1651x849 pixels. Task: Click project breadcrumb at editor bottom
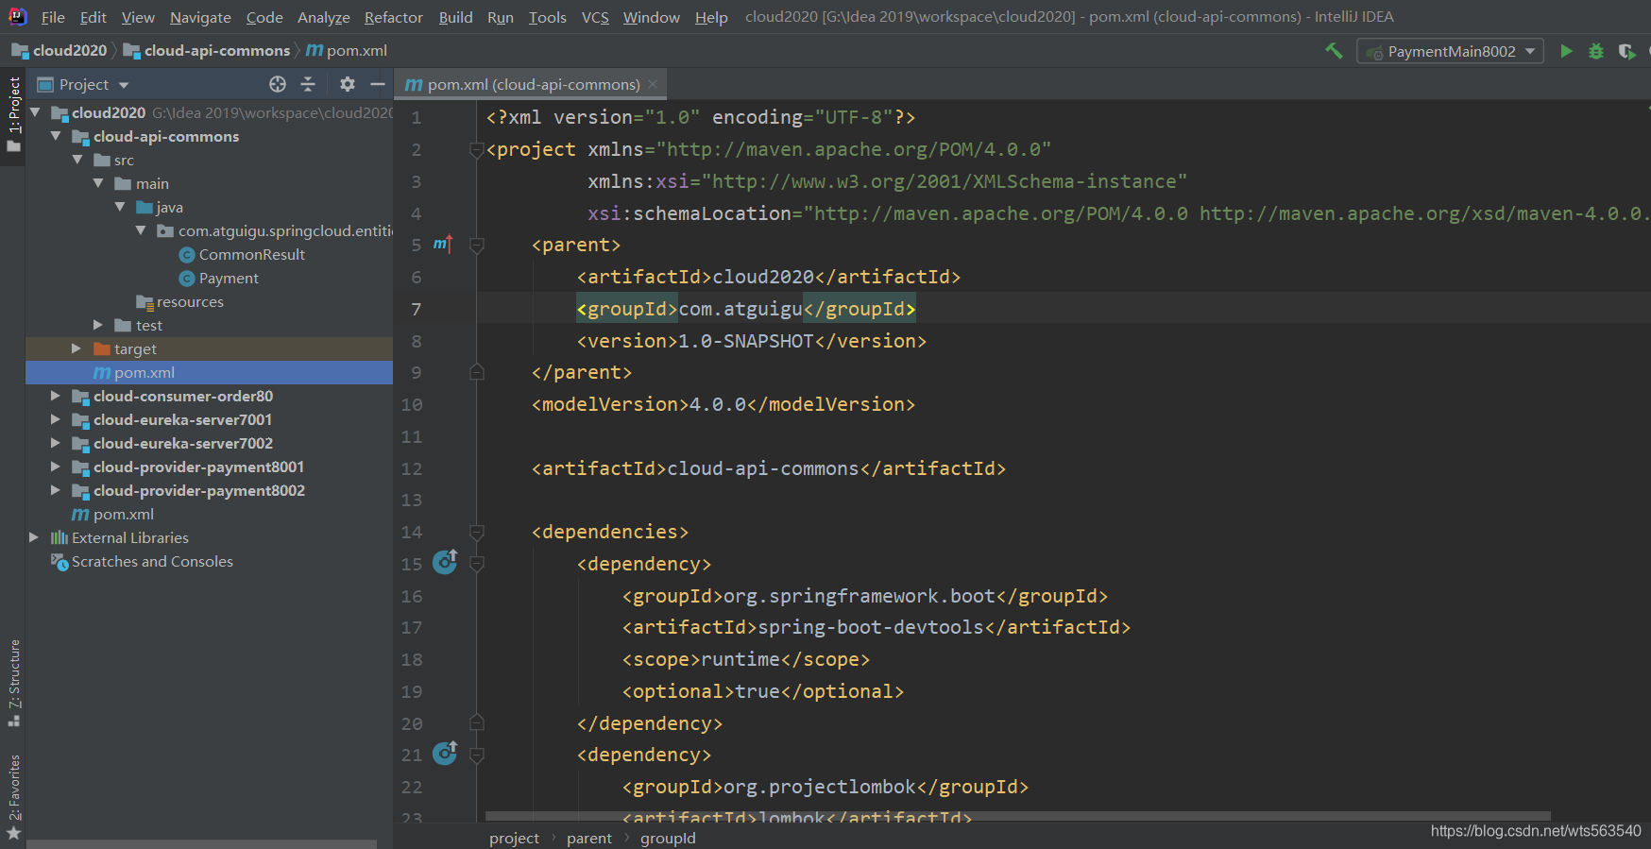click(x=515, y=838)
